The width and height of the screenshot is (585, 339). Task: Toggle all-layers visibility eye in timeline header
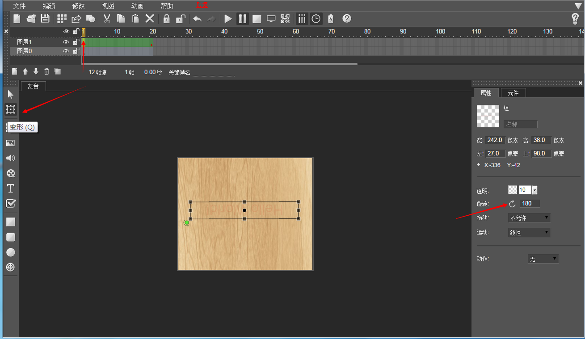point(66,31)
